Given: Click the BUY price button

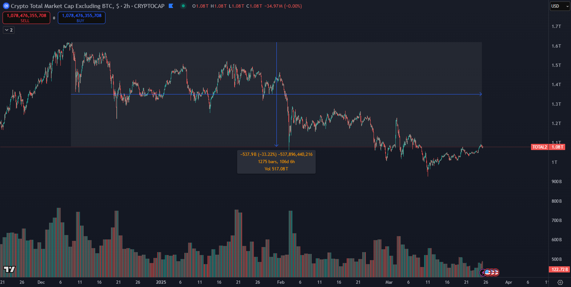Looking at the screenshot, I should coord(81,18).
